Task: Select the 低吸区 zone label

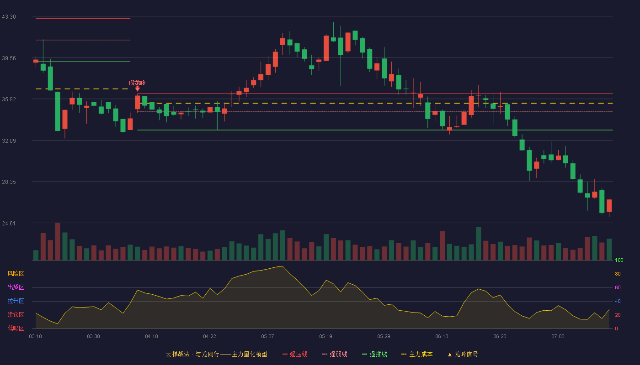Action: pos(16,328)
